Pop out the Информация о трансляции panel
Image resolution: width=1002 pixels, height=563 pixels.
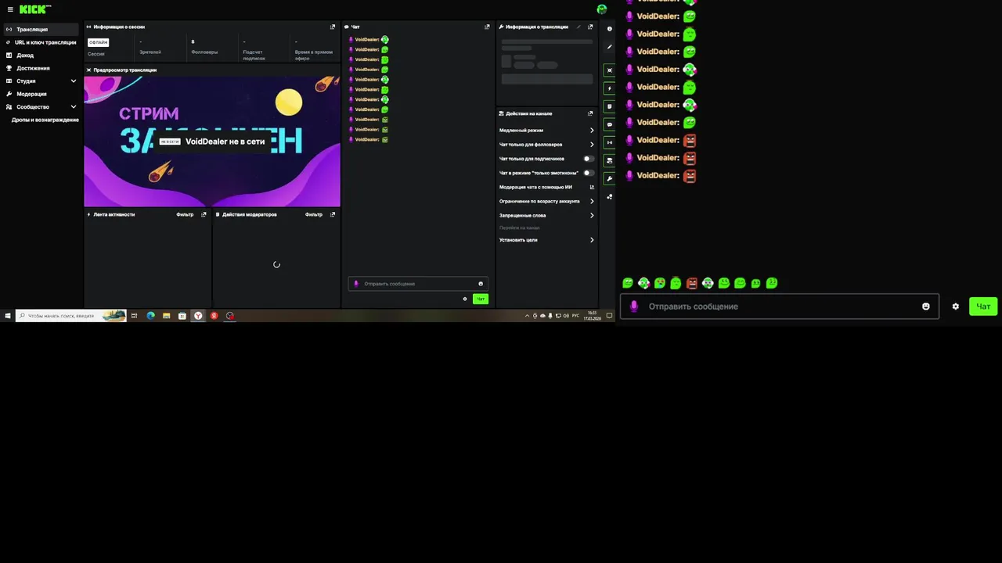coord(590,27)
